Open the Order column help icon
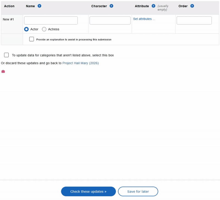This screenshot has width=220, height=200. 192,6
